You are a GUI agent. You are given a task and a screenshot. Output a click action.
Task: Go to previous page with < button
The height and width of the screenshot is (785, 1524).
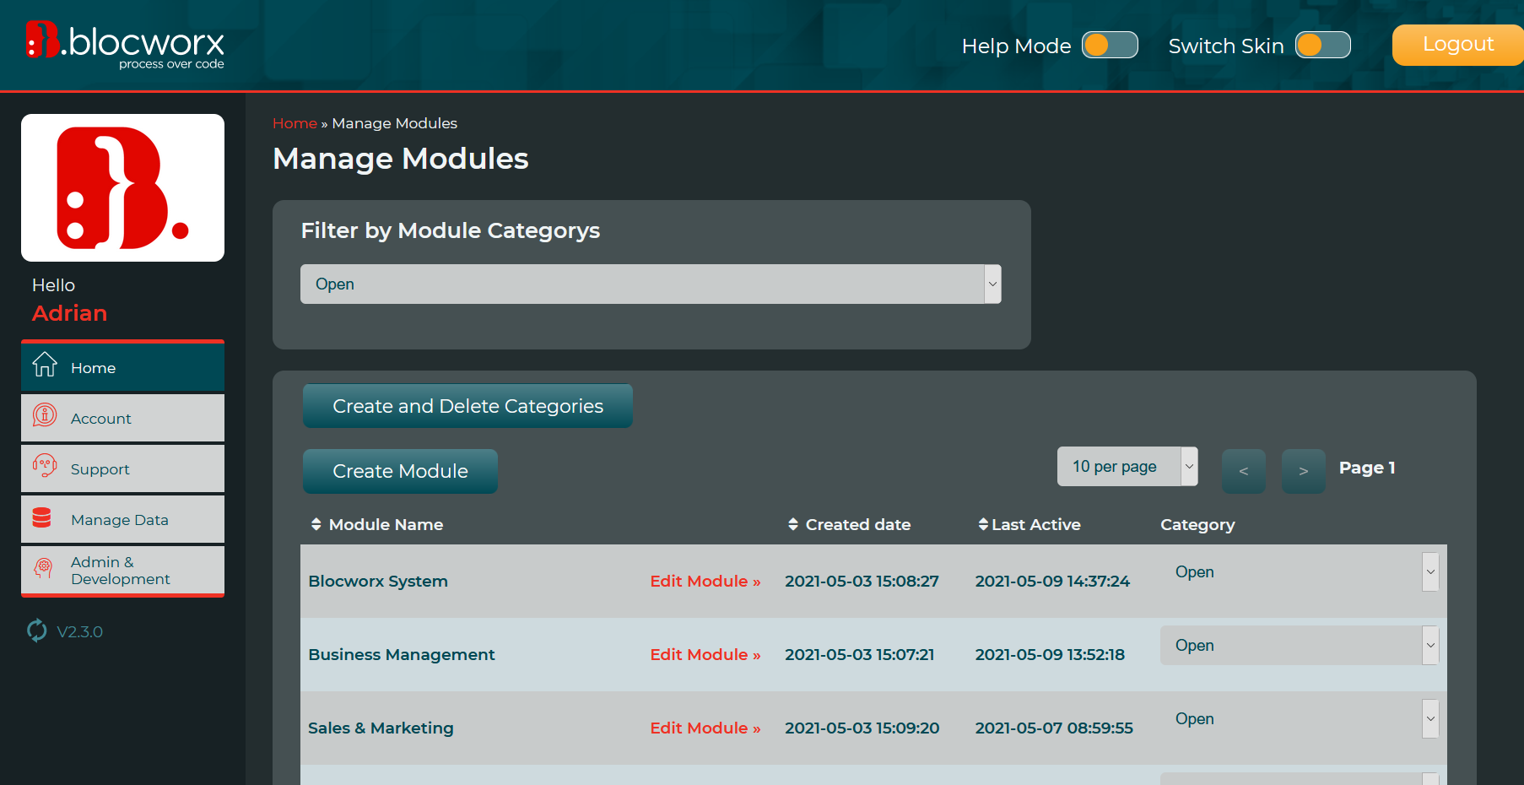pos(1244,471)
